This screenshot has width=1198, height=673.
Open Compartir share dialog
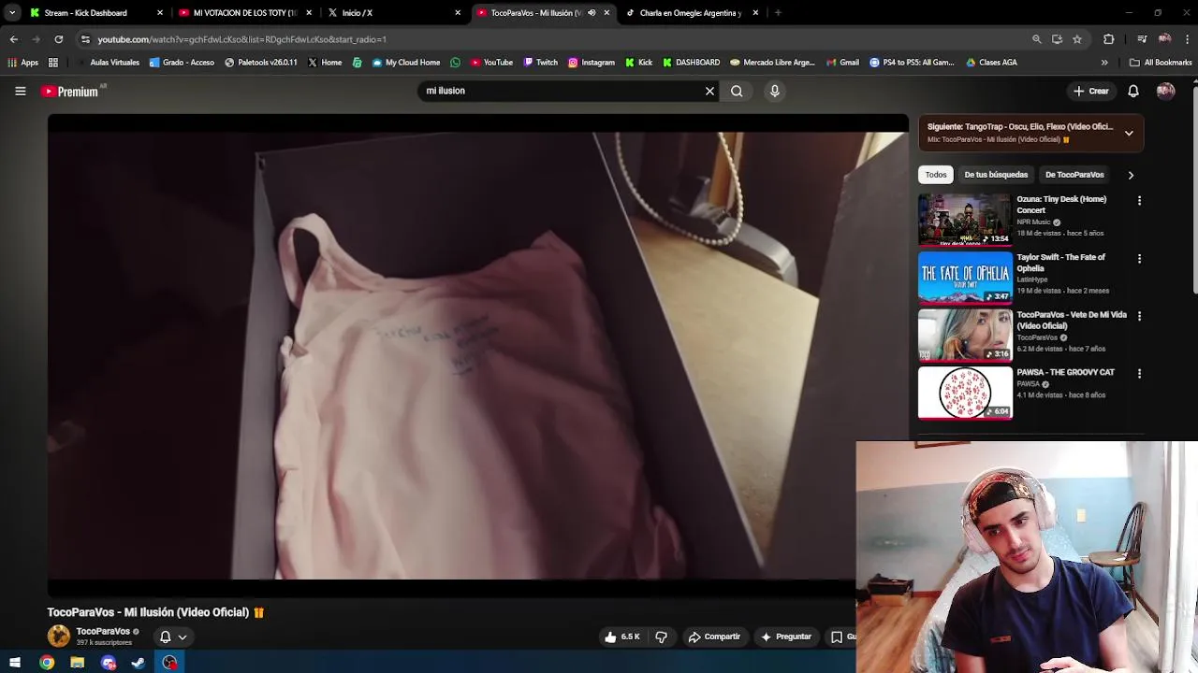point(714,637)
